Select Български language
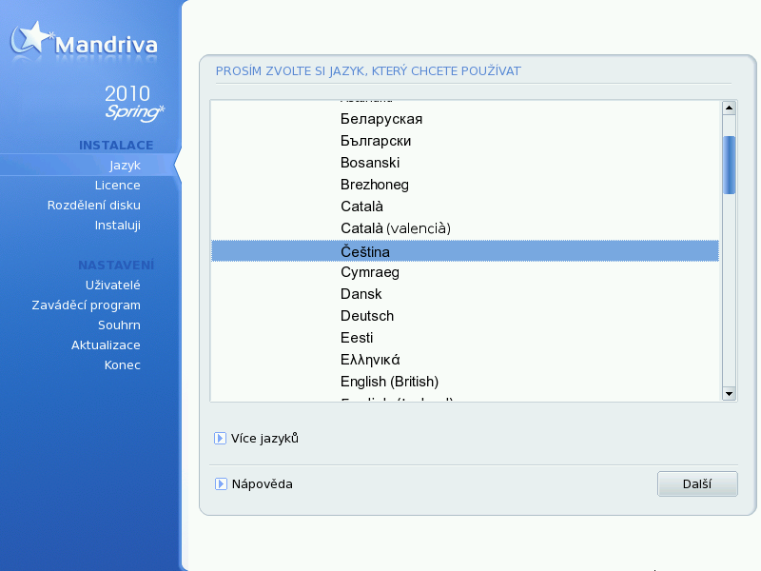Screen dimensions: 761x571 coord(376,141)
